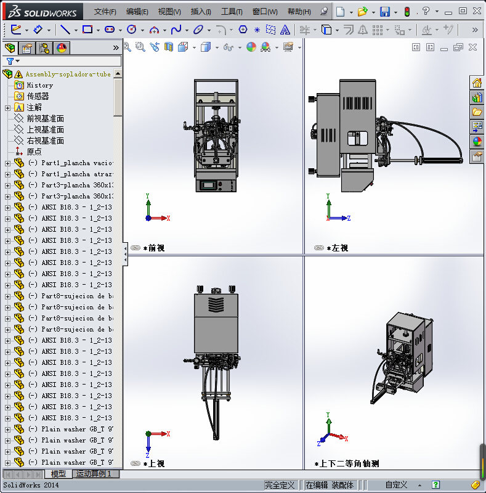Click the *前视 view label link

point(153,248)
